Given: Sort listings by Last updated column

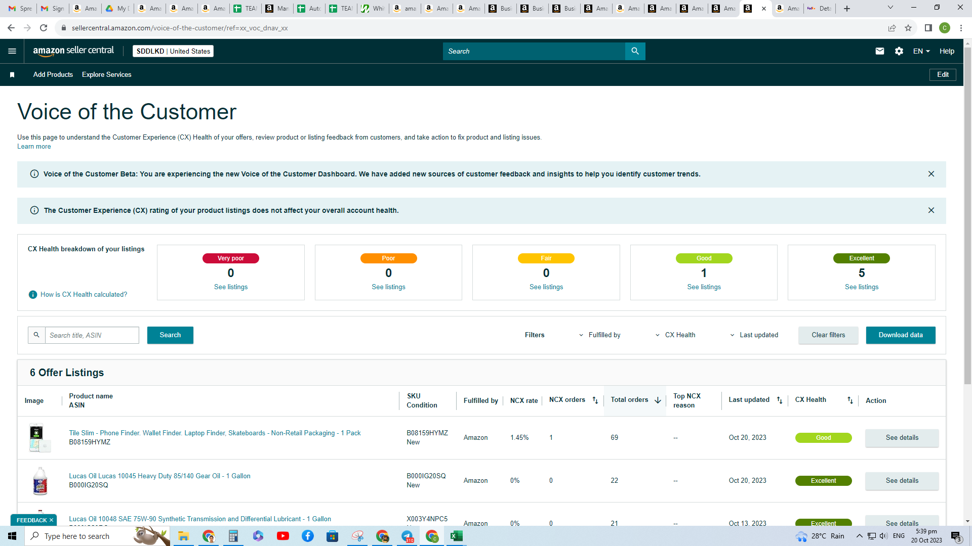Looking at the screenshot, I should tap(780, 400).
